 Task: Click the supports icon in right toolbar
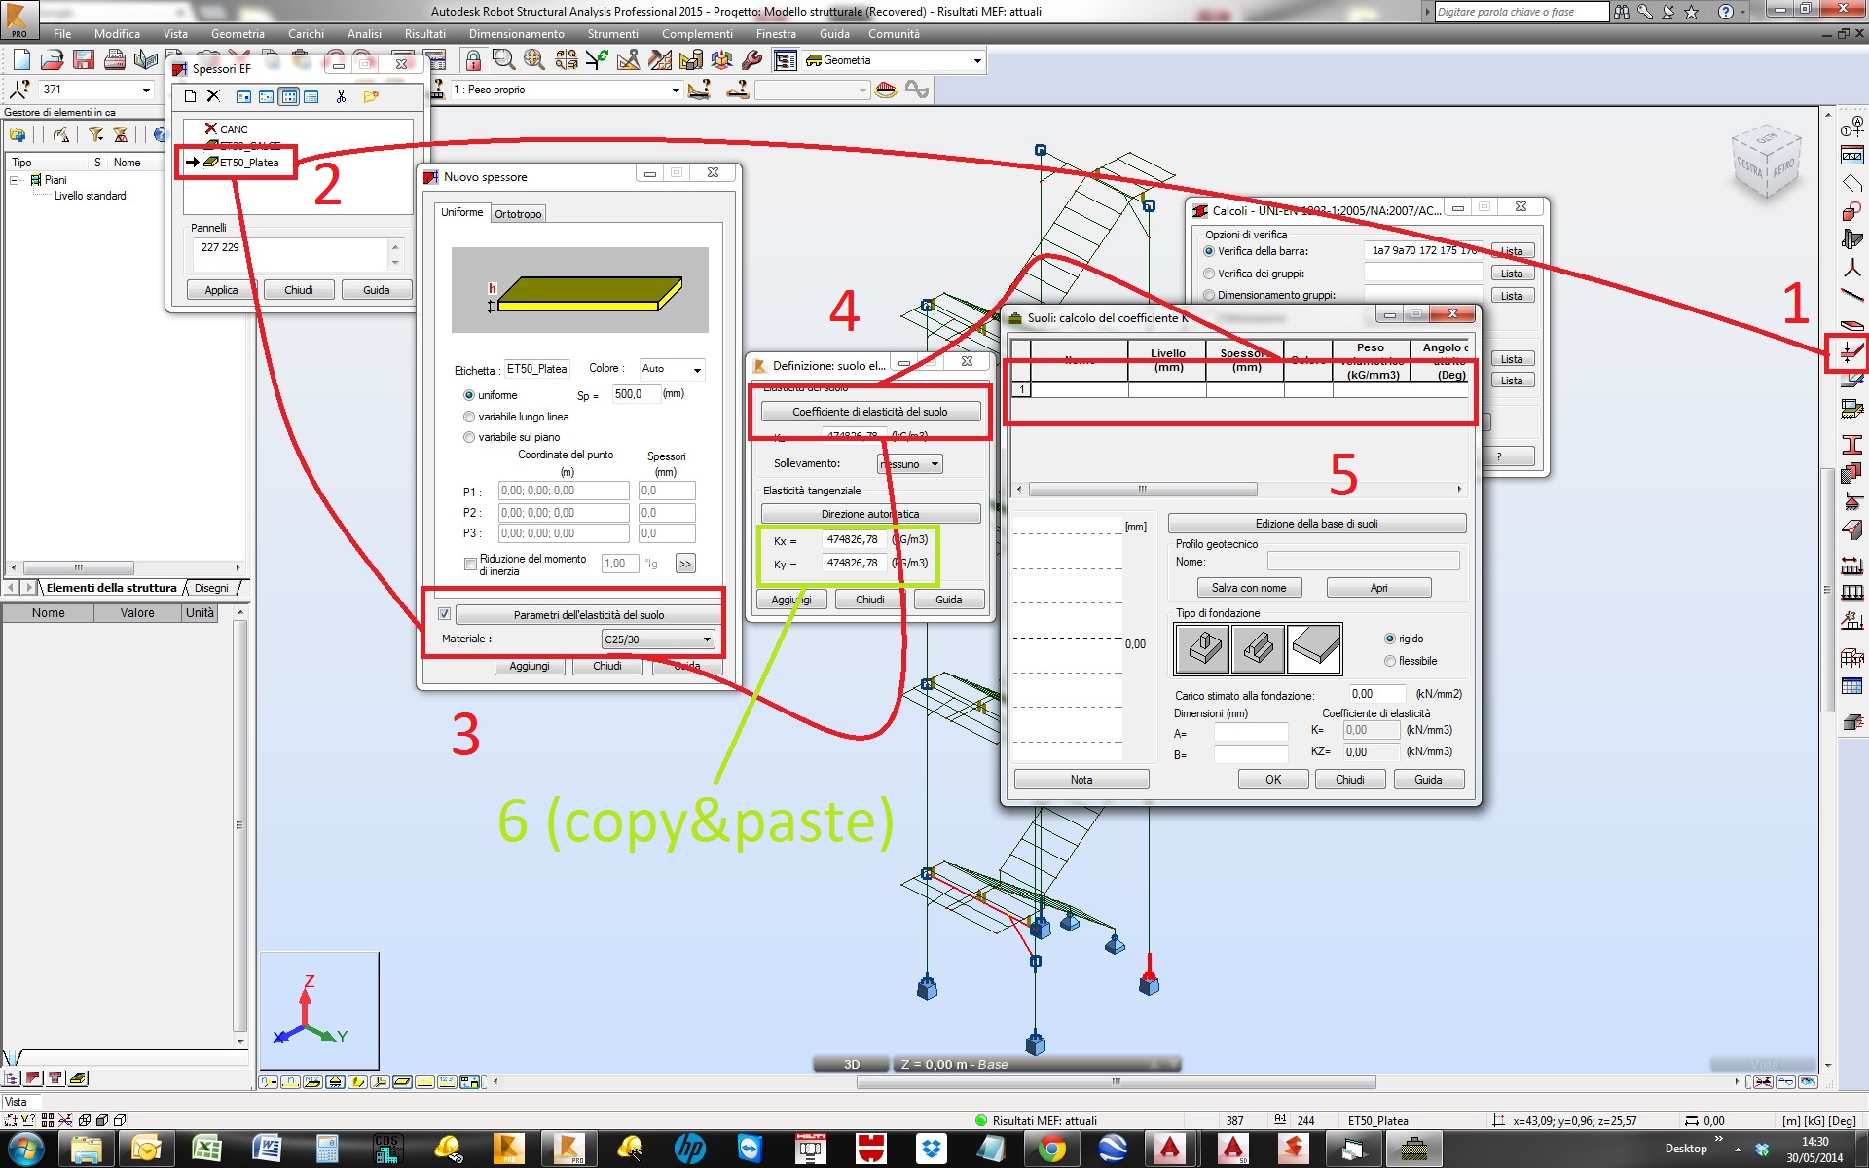(1851, 502)
